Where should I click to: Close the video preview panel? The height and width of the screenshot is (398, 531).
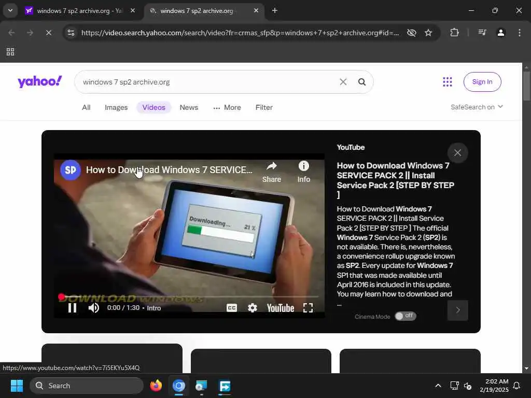(457, 153)
